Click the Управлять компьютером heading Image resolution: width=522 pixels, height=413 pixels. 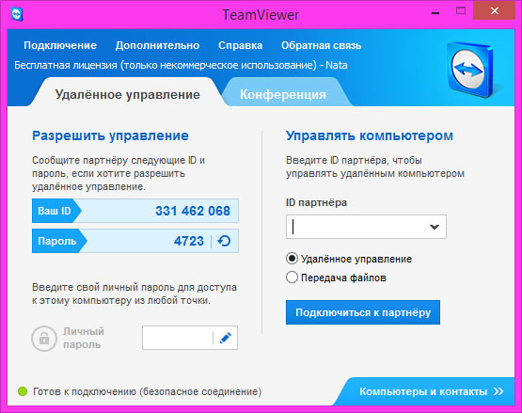(x=370, y=135)
